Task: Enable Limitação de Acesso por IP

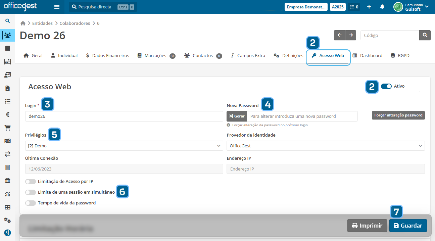Action: 31,182
